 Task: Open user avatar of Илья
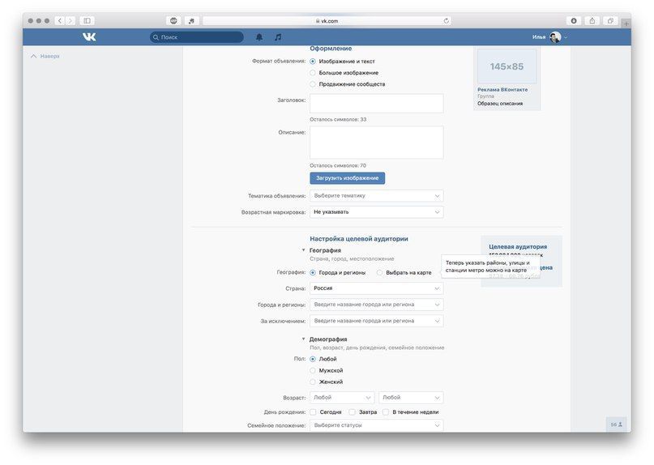click(x=555, y=37)
